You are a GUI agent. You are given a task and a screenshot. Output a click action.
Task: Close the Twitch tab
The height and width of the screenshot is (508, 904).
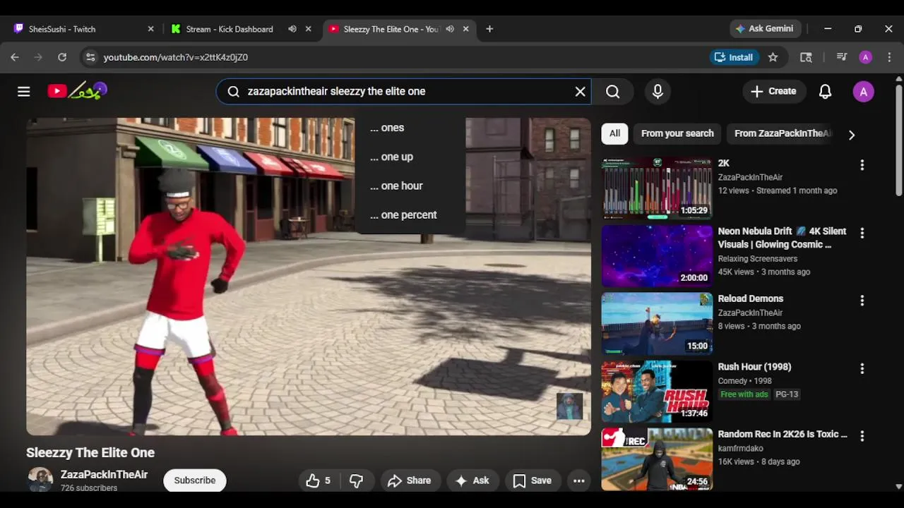[150, 29]
